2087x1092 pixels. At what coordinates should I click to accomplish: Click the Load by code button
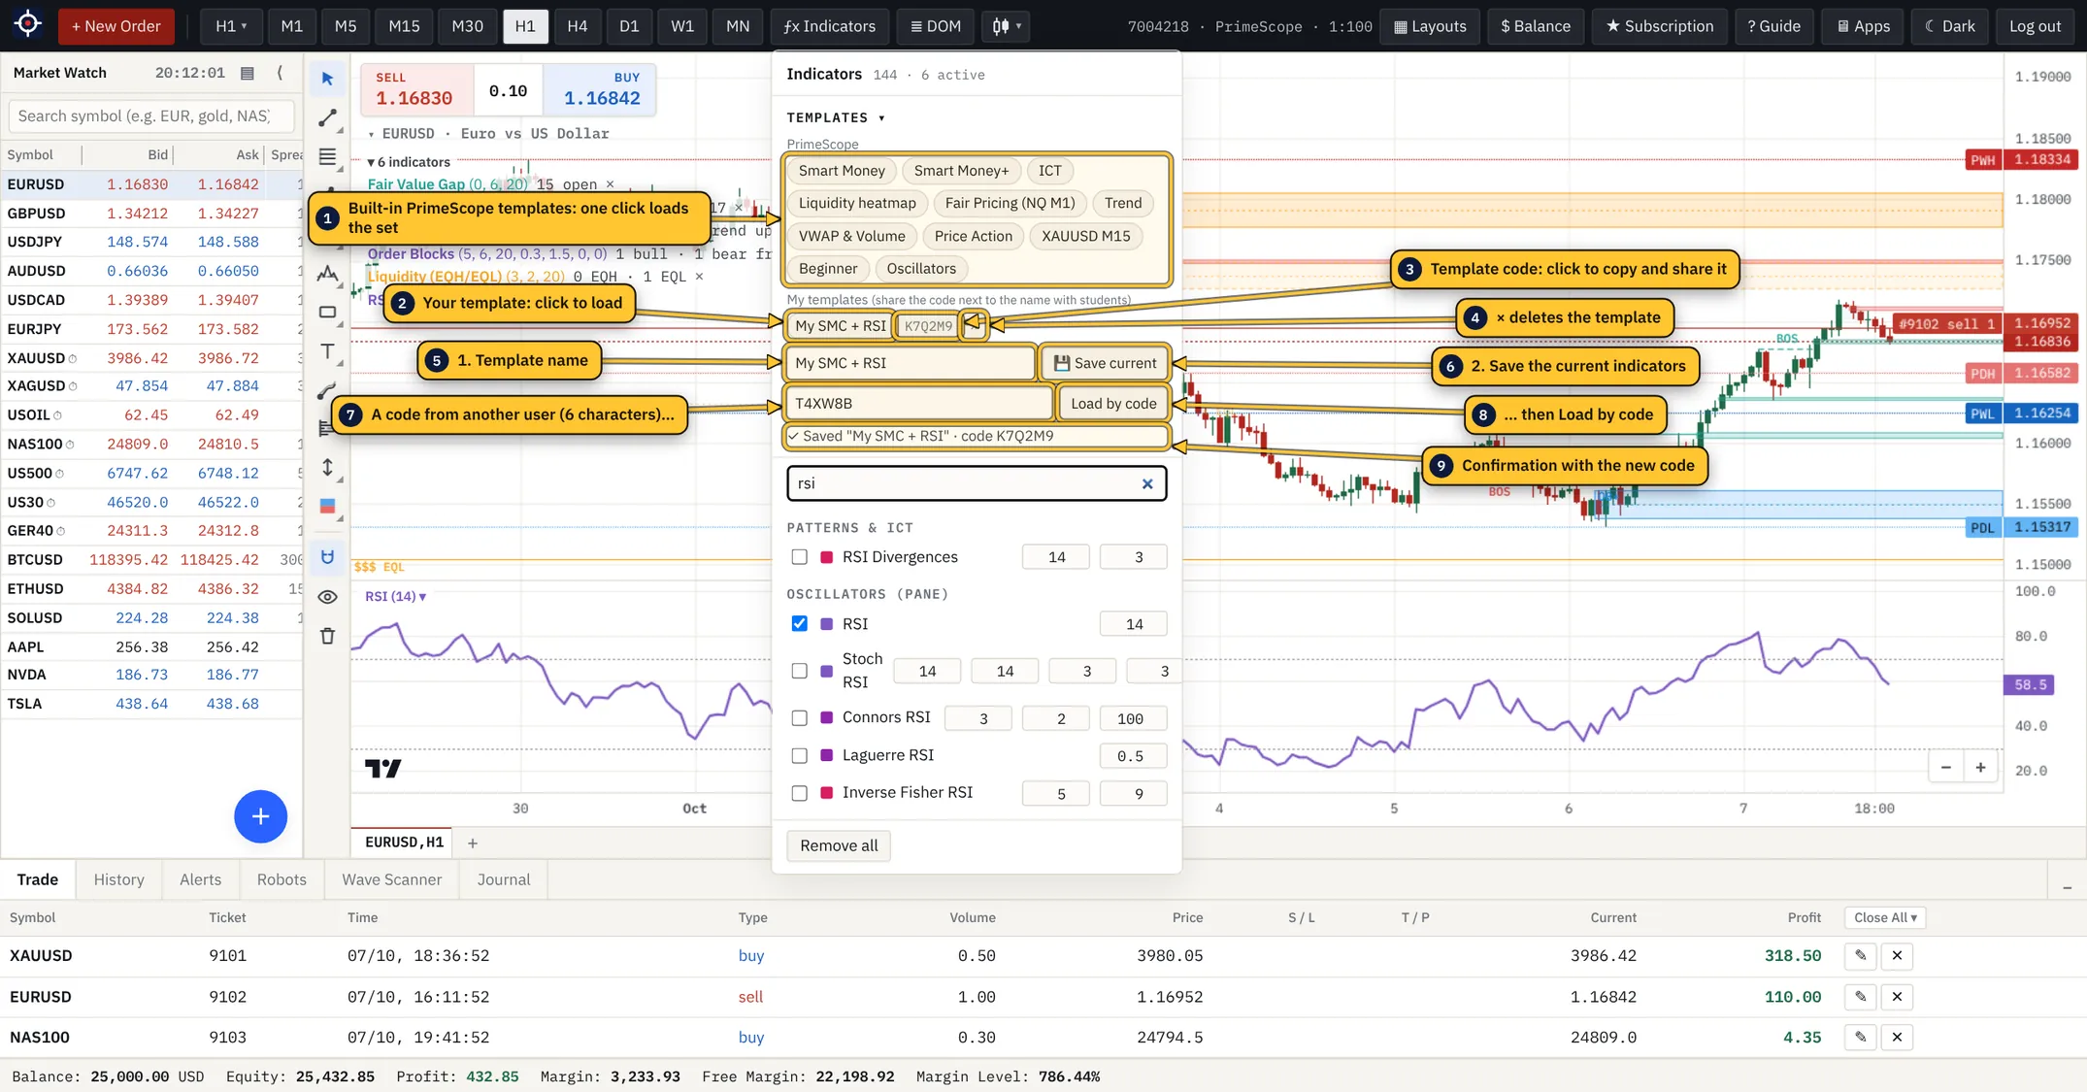coord(1113,404)
